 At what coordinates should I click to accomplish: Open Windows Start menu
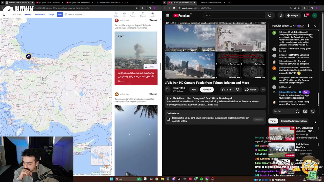[112, 179]
